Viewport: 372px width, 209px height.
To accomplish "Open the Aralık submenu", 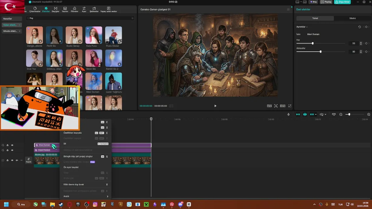I will [x=86, y=196].
